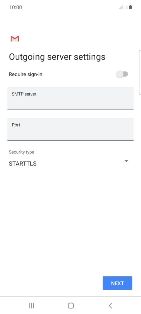Tap the Require sign-in label

tap(25, 75)
